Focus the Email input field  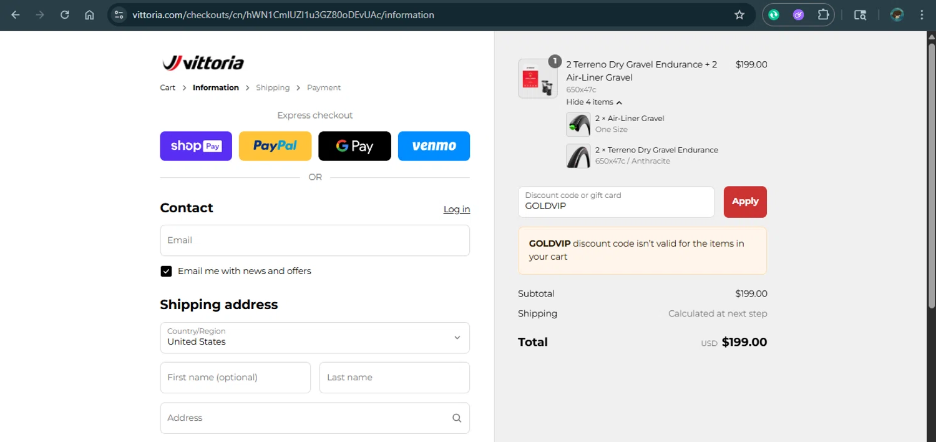click(314, 240)
